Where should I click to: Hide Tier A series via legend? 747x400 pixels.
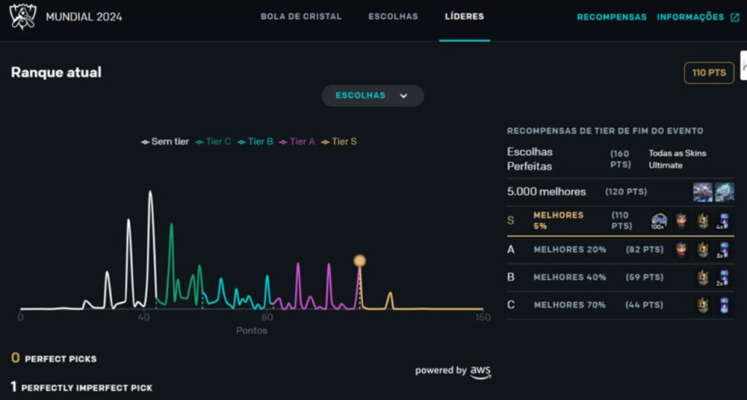(x=297, y=142)
